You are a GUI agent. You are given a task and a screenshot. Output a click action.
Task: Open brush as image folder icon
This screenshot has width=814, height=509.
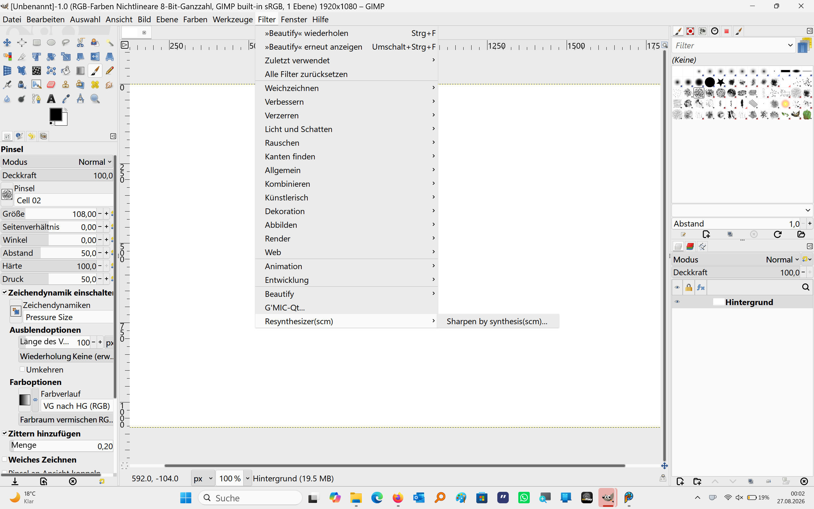(x=801, y=234)
